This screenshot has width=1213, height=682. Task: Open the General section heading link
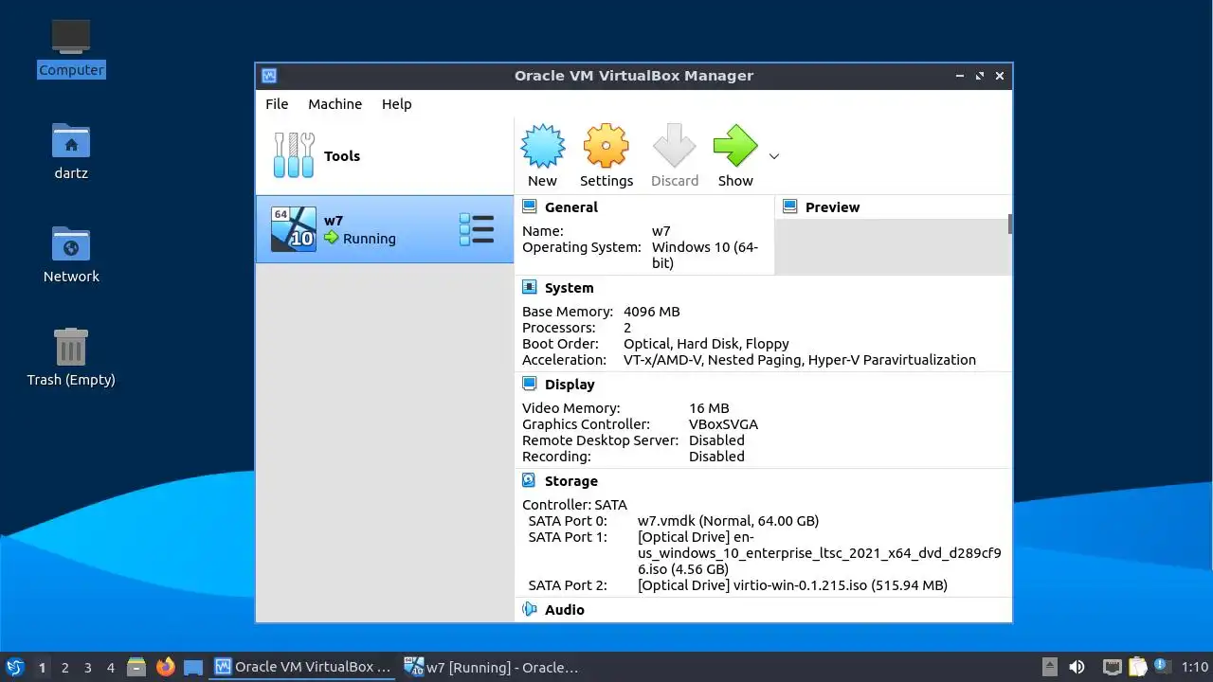click(571, 207)
